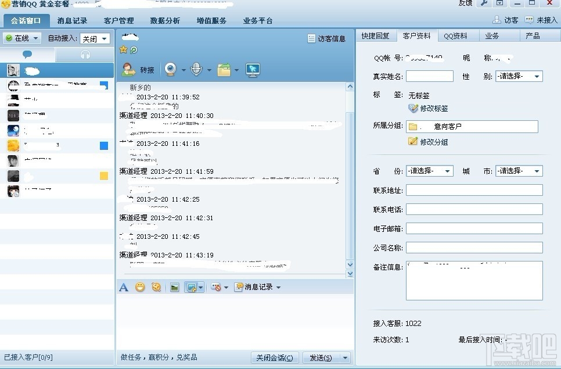The height and width of the screenshot is (369, 561).
Task: Open the emoticon picker
Action: [x=140, y=286]
